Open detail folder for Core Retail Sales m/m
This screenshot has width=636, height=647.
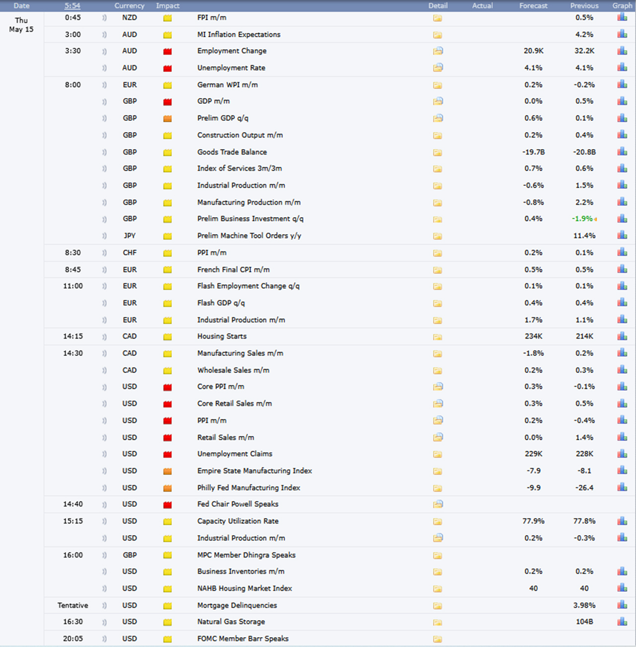click(x=438, y=404)
